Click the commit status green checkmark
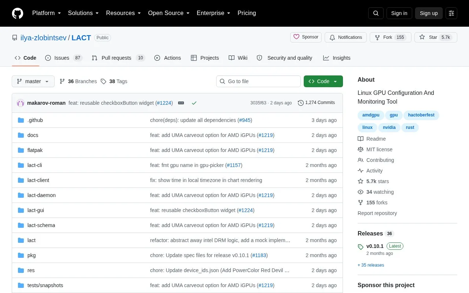This screenshot has width=469, height=293. (194, 103)
